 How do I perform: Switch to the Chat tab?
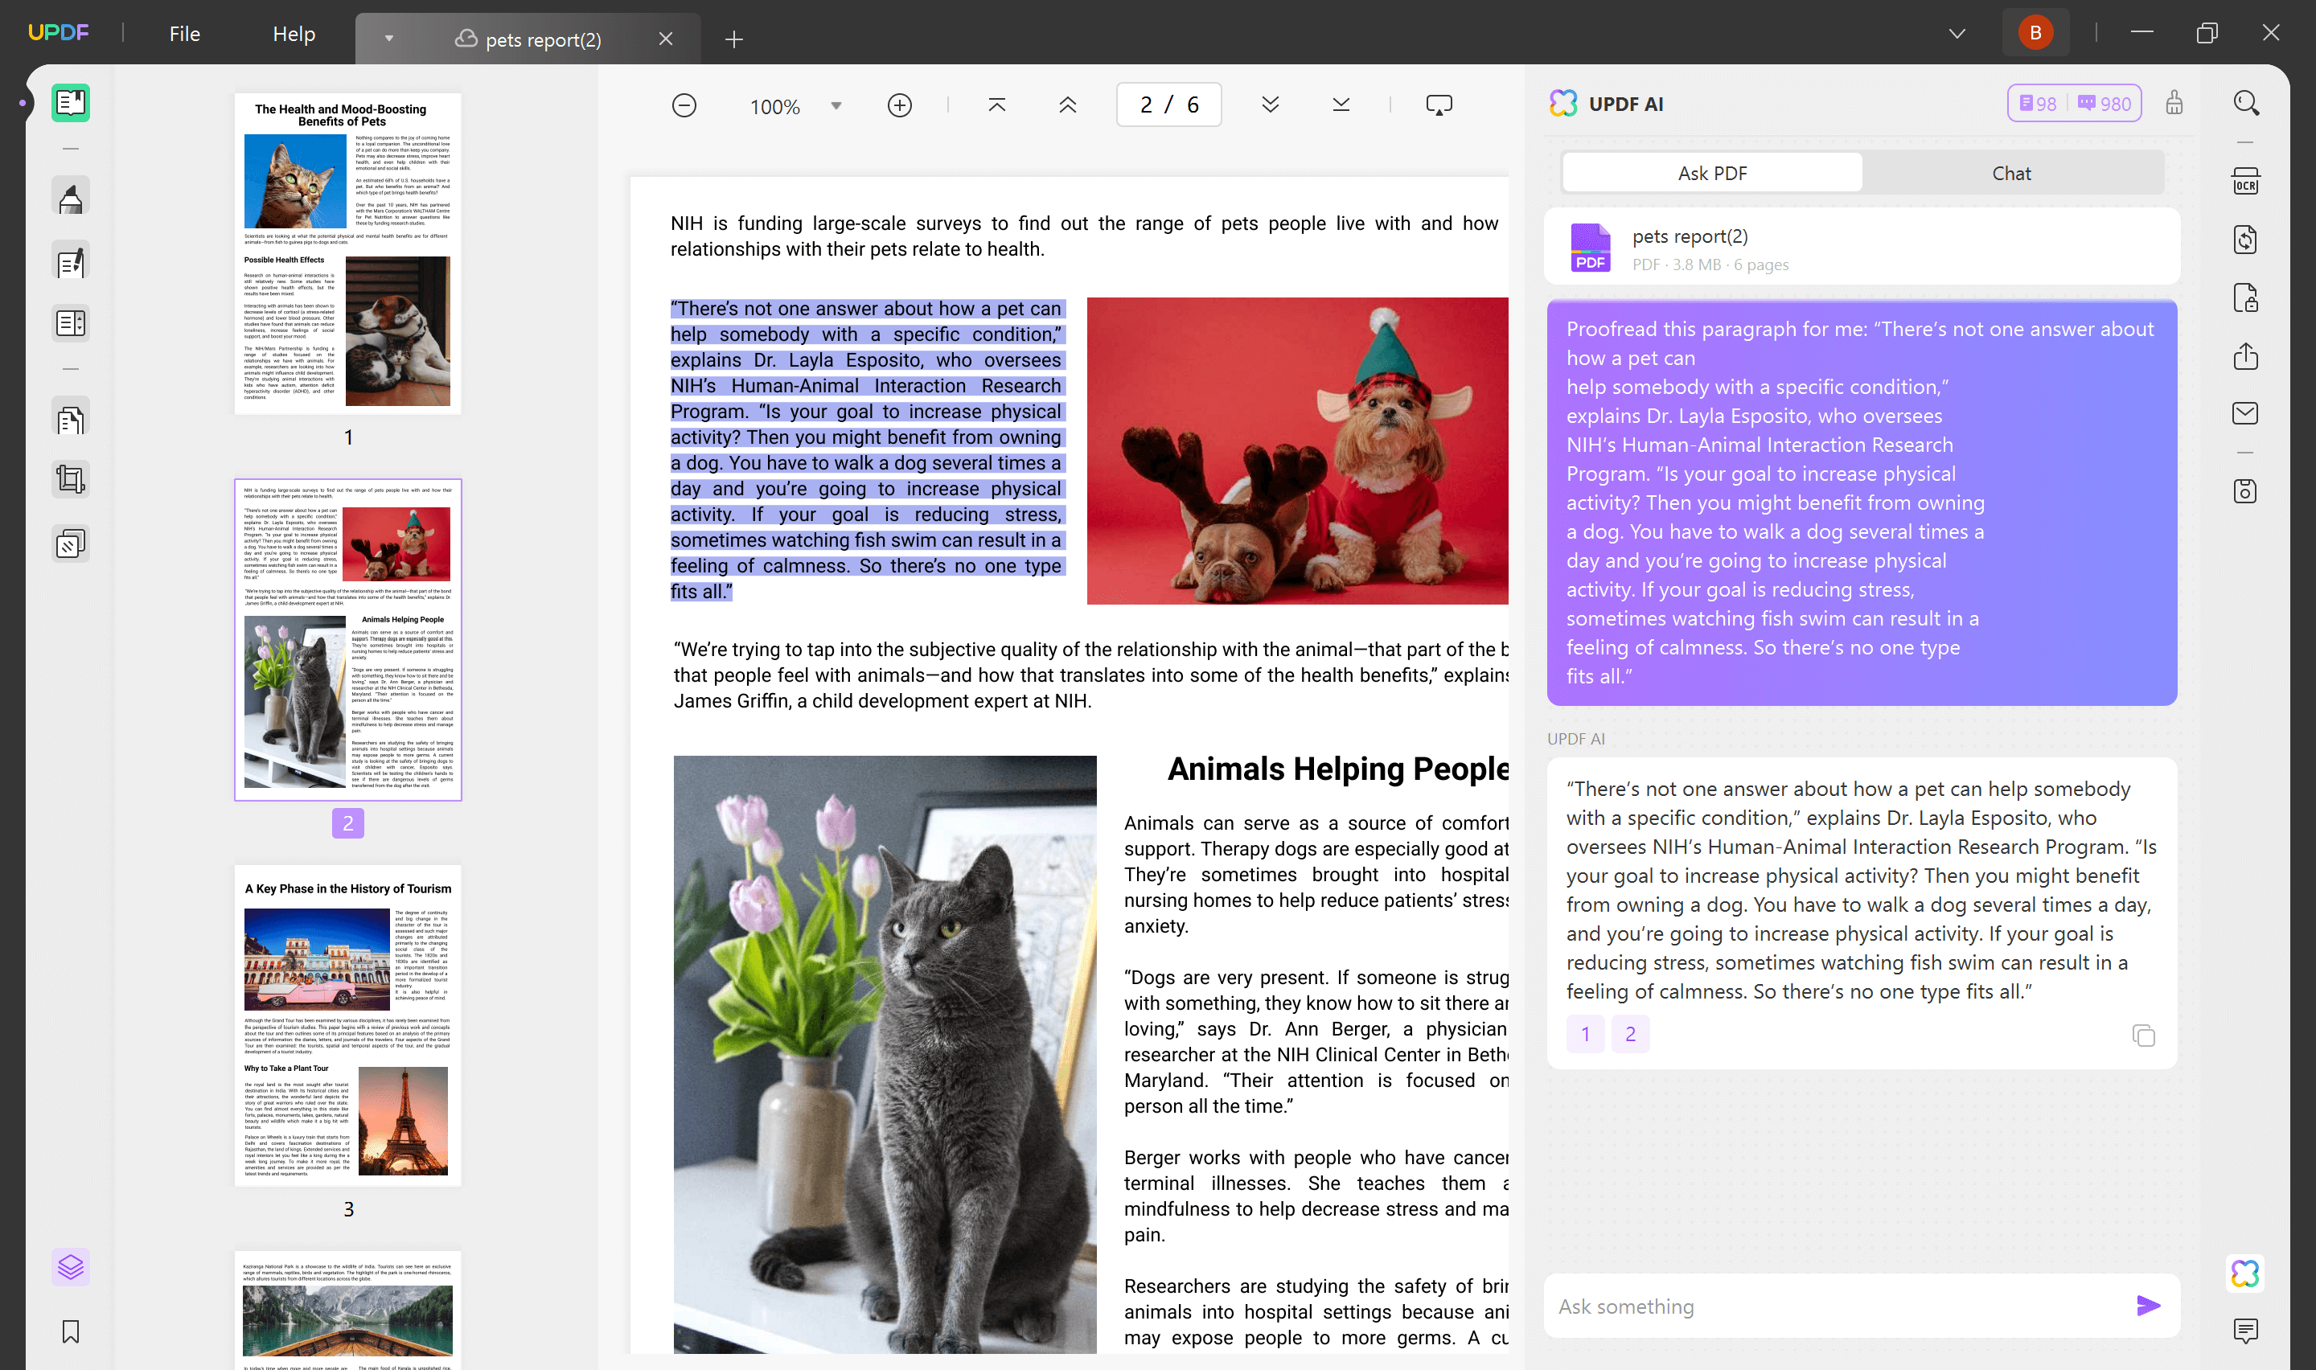(x=2011, y=173)
